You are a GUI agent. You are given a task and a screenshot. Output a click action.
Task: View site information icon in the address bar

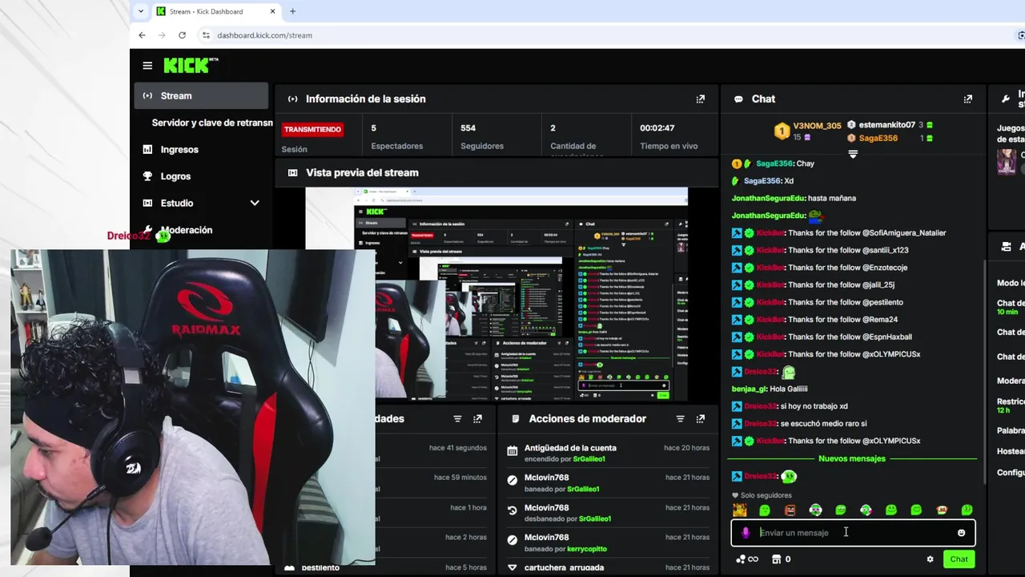[206, 35]
